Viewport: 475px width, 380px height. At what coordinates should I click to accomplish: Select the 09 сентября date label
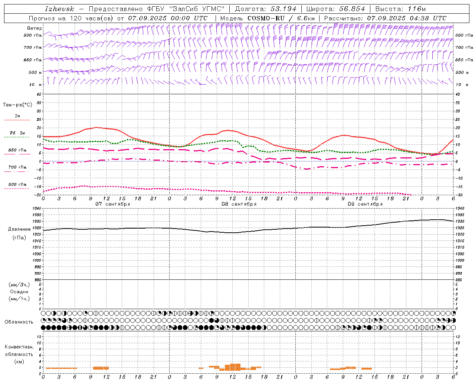click(x=365, y=204)
